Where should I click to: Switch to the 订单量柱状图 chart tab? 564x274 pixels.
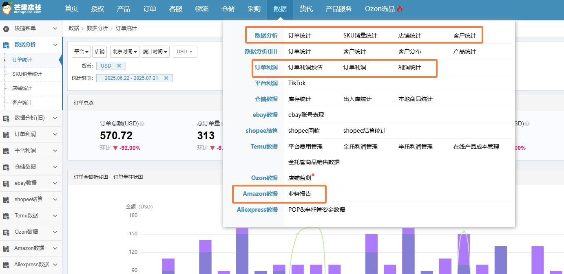click(128, 177)
